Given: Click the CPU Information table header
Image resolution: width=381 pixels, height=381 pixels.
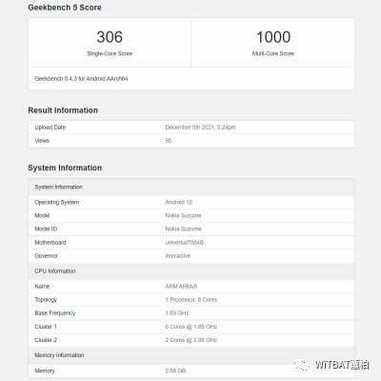Looking at the screenshot, I should (x=191, y=271).
